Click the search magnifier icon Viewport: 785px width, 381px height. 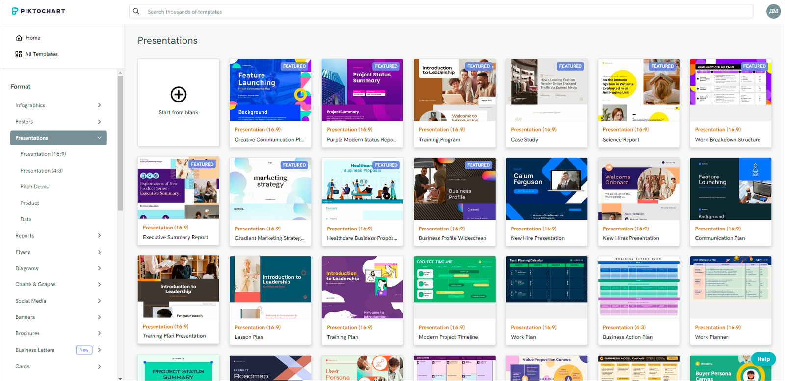136,11
